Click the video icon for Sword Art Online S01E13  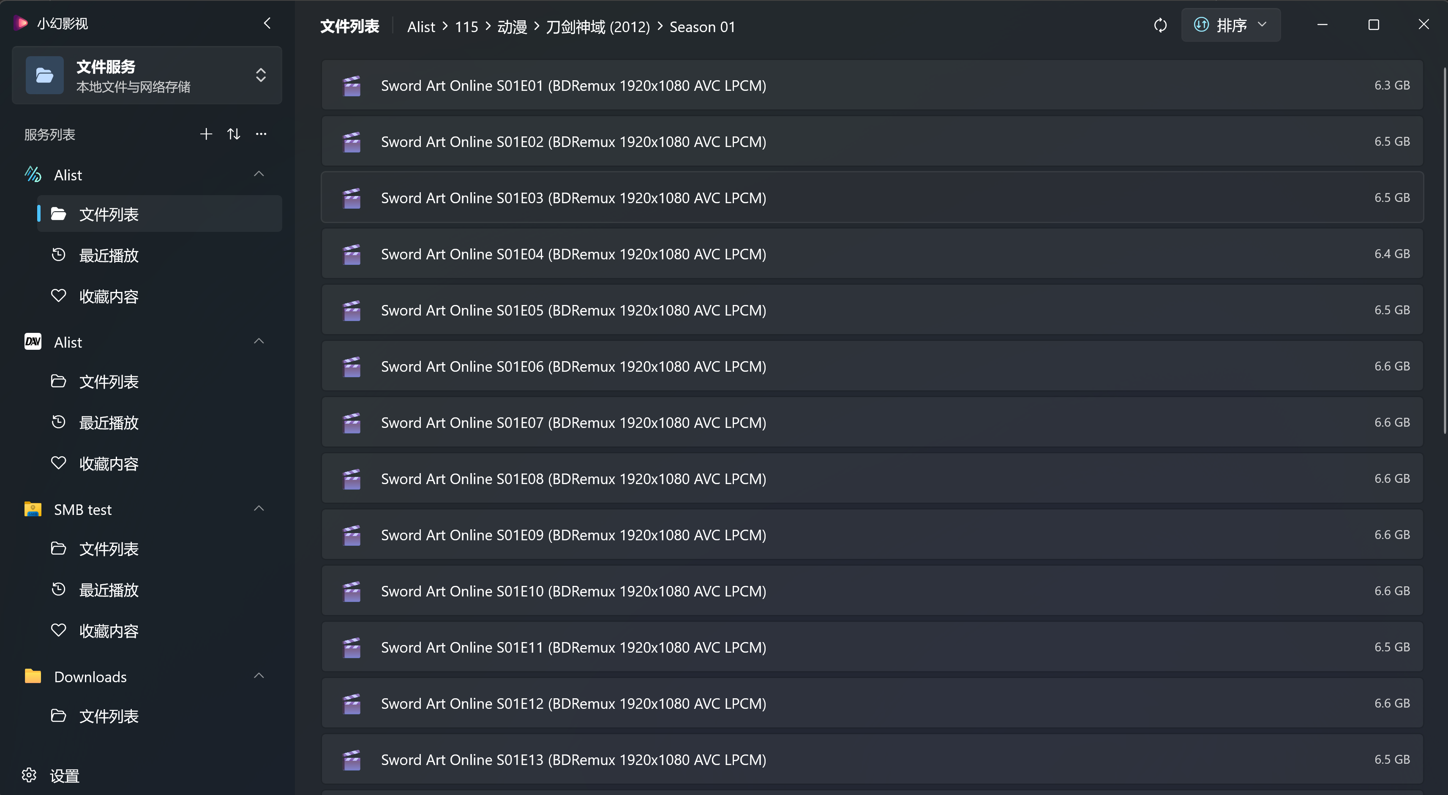[x=352, y=760]
